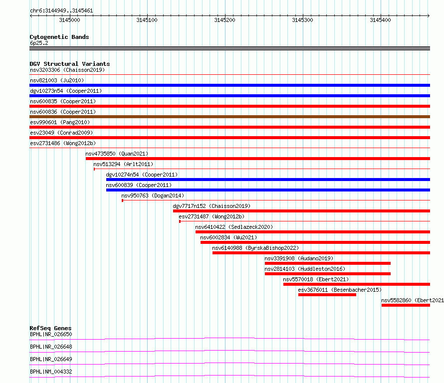Click the nsv600839 (Cooper2011) blue bar
The image size is (444, 383).
pos(268,190)
